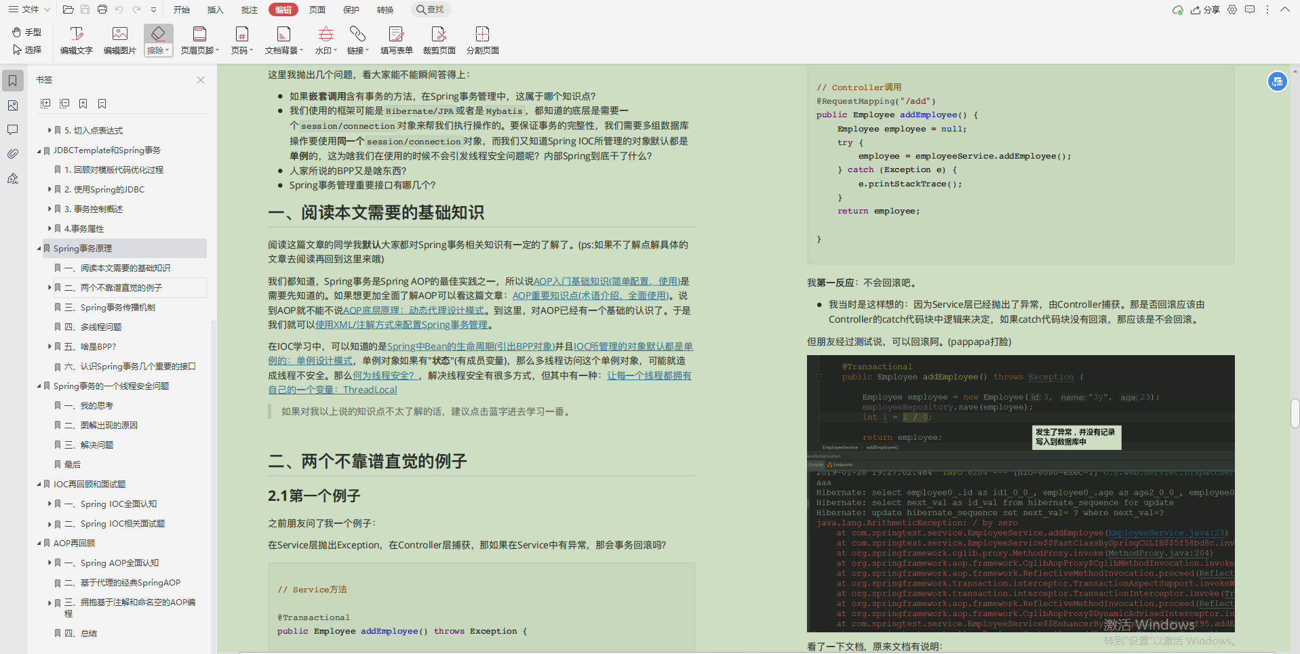The image size is (1300, 654).
Task: Switch to the Protect (保护) tab
Action: coord(351,9)
